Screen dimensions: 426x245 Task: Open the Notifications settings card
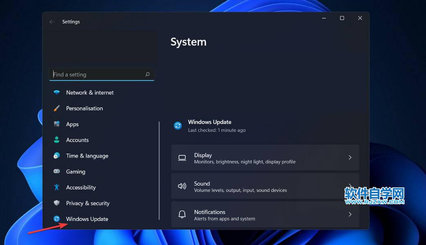pos(265,214)
